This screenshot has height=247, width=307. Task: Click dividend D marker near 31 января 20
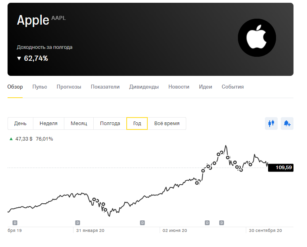click(x=78, y=223)
